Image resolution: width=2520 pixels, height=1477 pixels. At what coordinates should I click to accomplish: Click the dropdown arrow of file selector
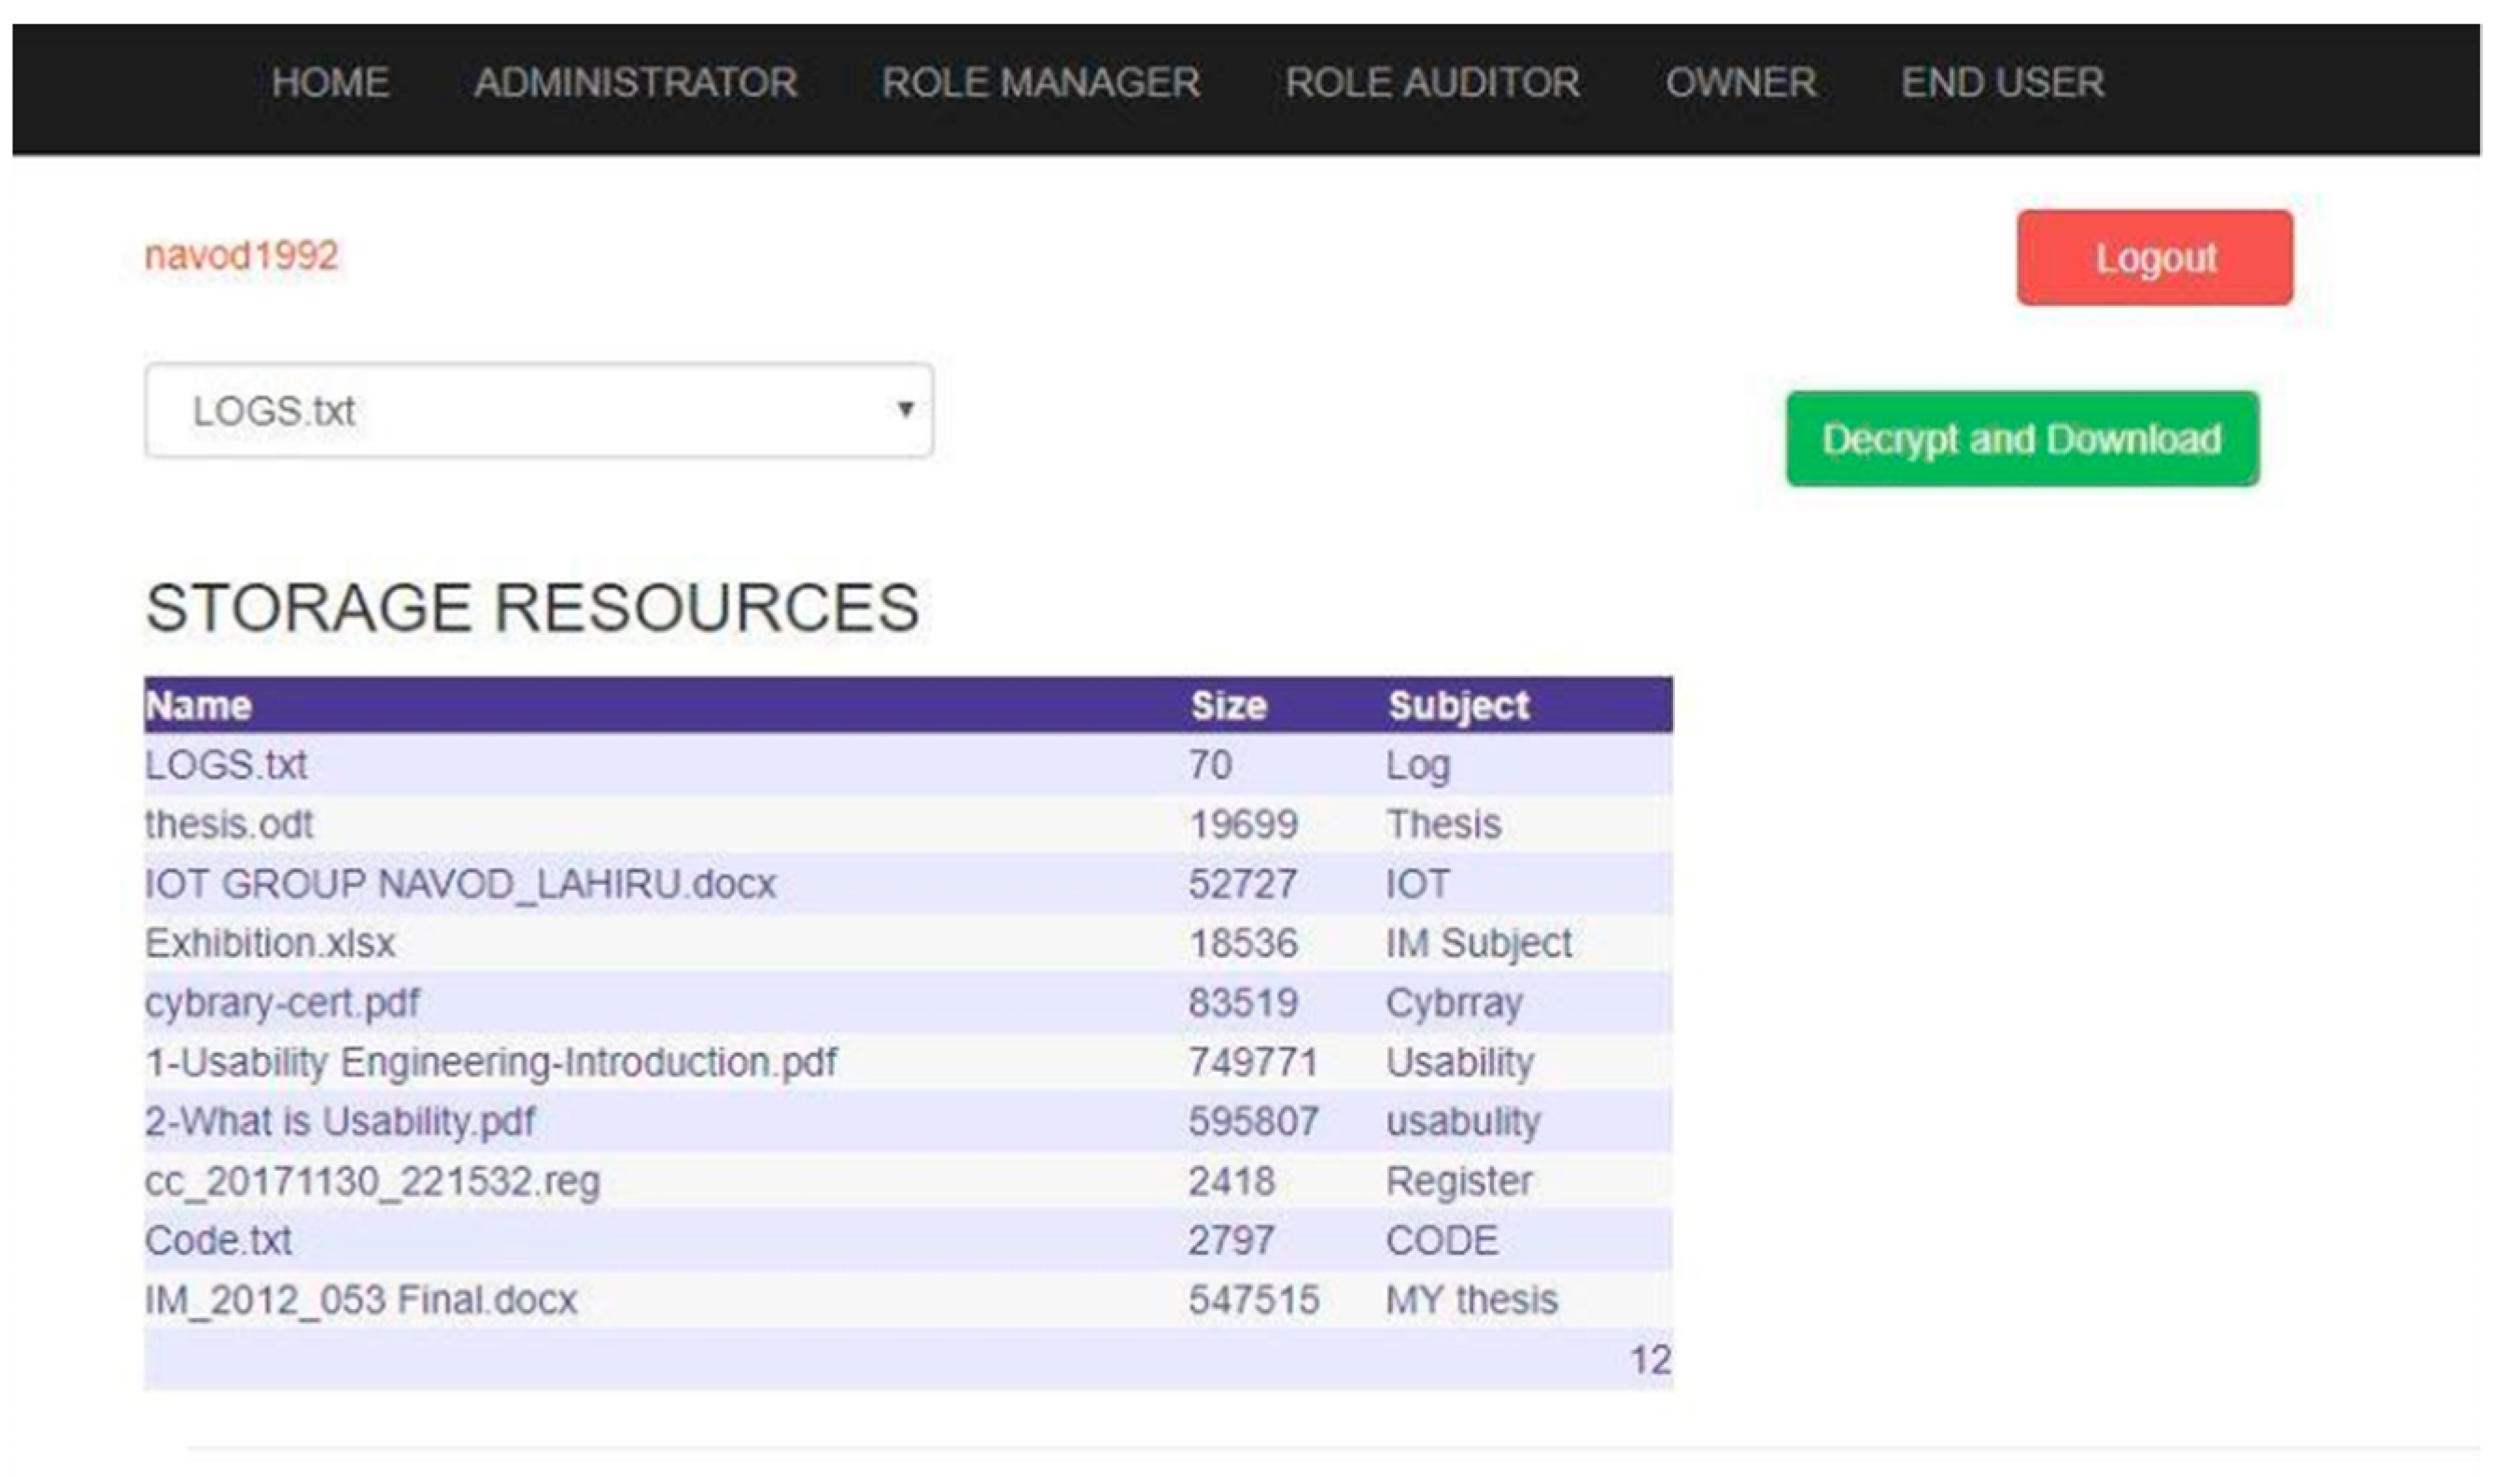[905, 409]
